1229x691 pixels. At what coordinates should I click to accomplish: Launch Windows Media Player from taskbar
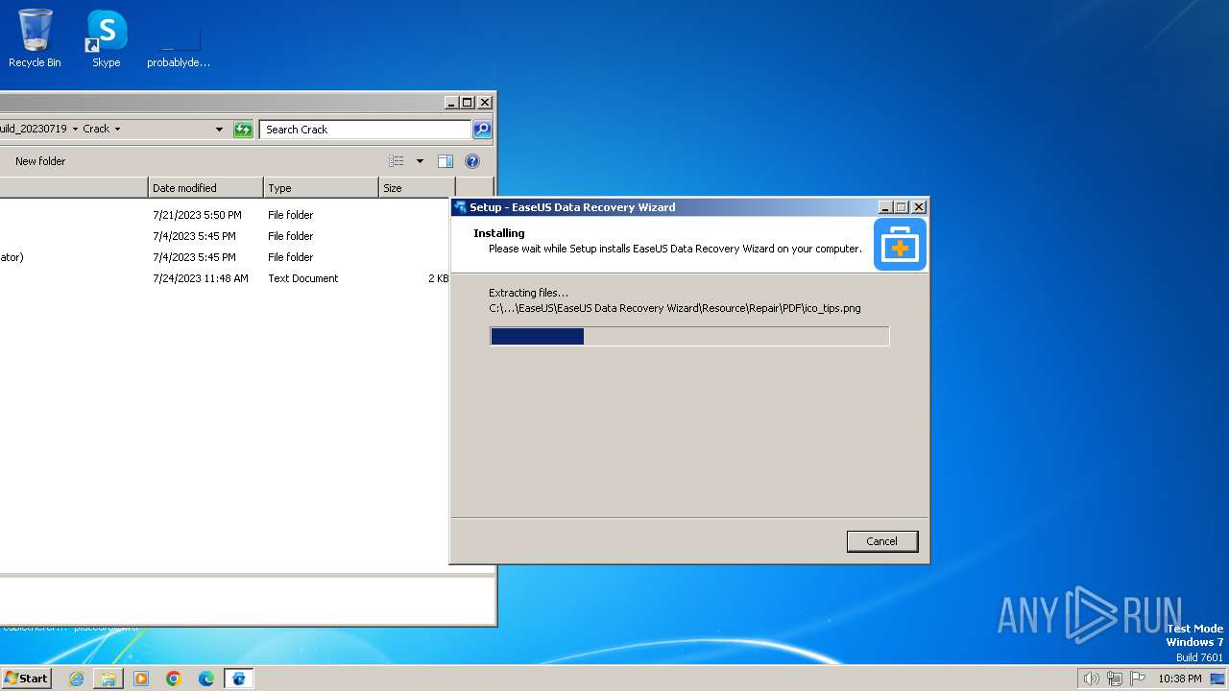[x=141, y=679]
